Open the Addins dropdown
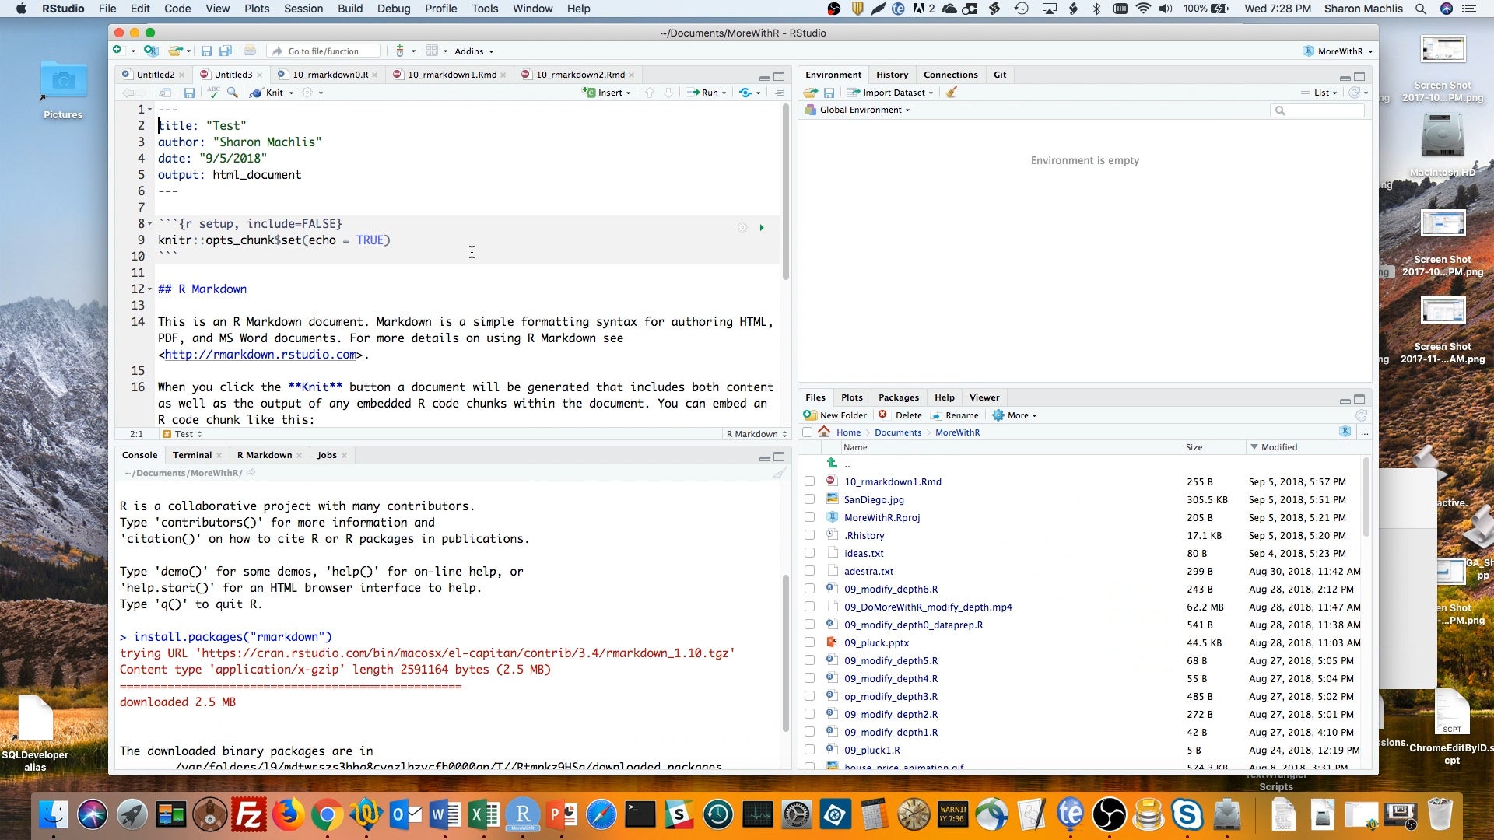Viewport: 1494px width, 840px height. coord(473,51)
